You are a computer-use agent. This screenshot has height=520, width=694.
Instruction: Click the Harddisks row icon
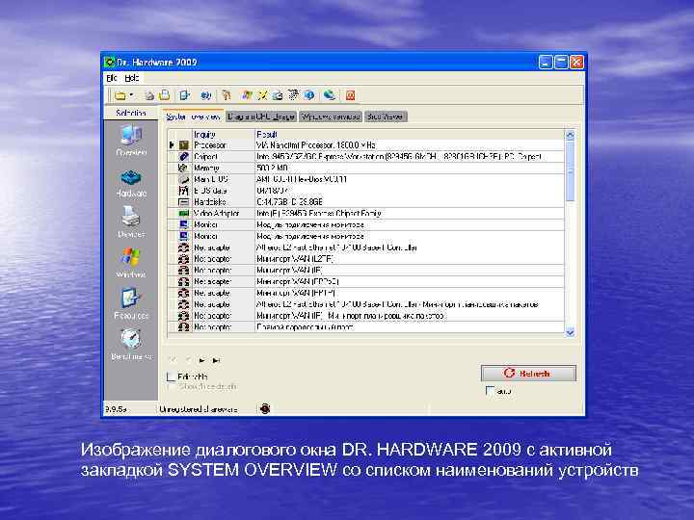[183, 202]
